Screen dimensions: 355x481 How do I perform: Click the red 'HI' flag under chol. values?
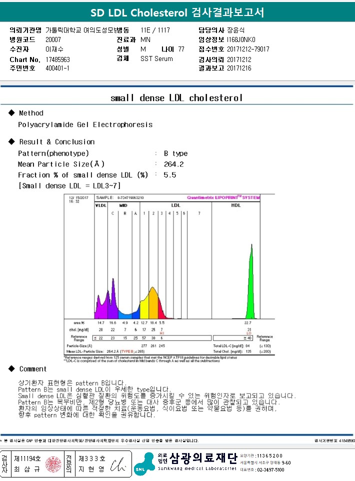coord(161,333)
